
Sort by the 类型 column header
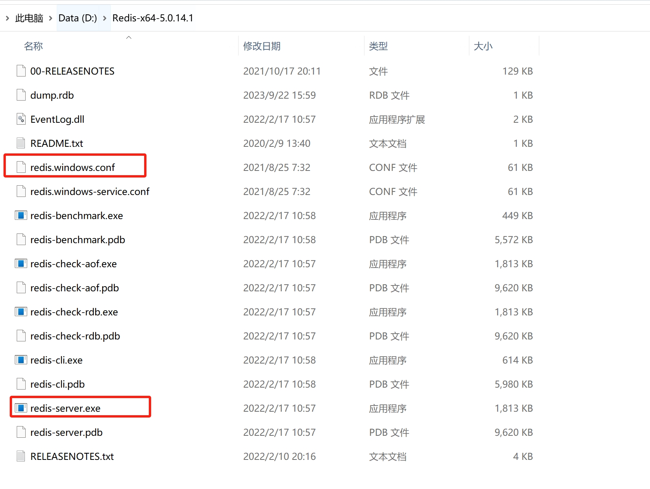(x=378, y=46)
